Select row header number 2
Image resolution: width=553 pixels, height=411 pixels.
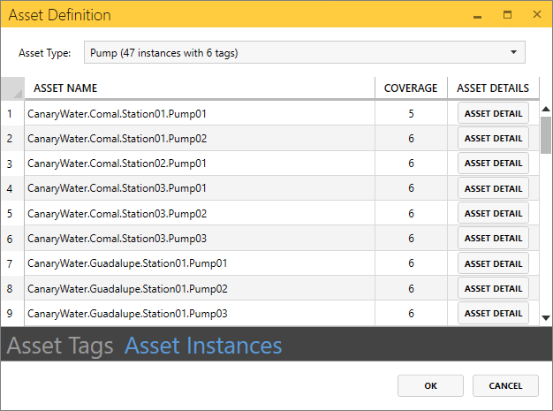pyautogui.click(x=12, y=138)
